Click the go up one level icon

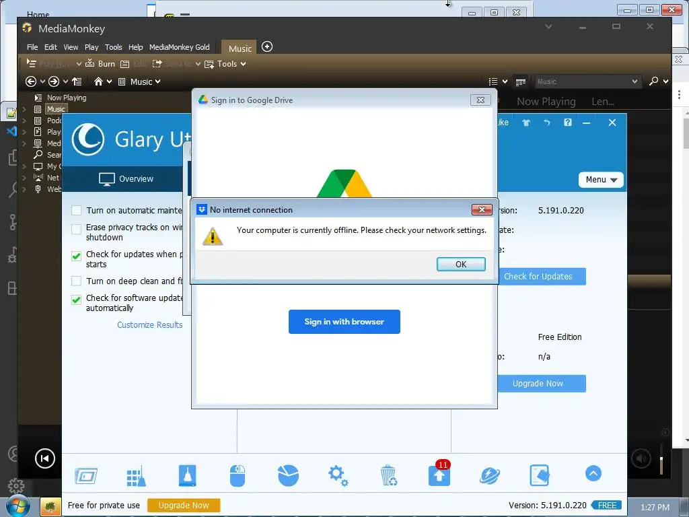[77, 81]
